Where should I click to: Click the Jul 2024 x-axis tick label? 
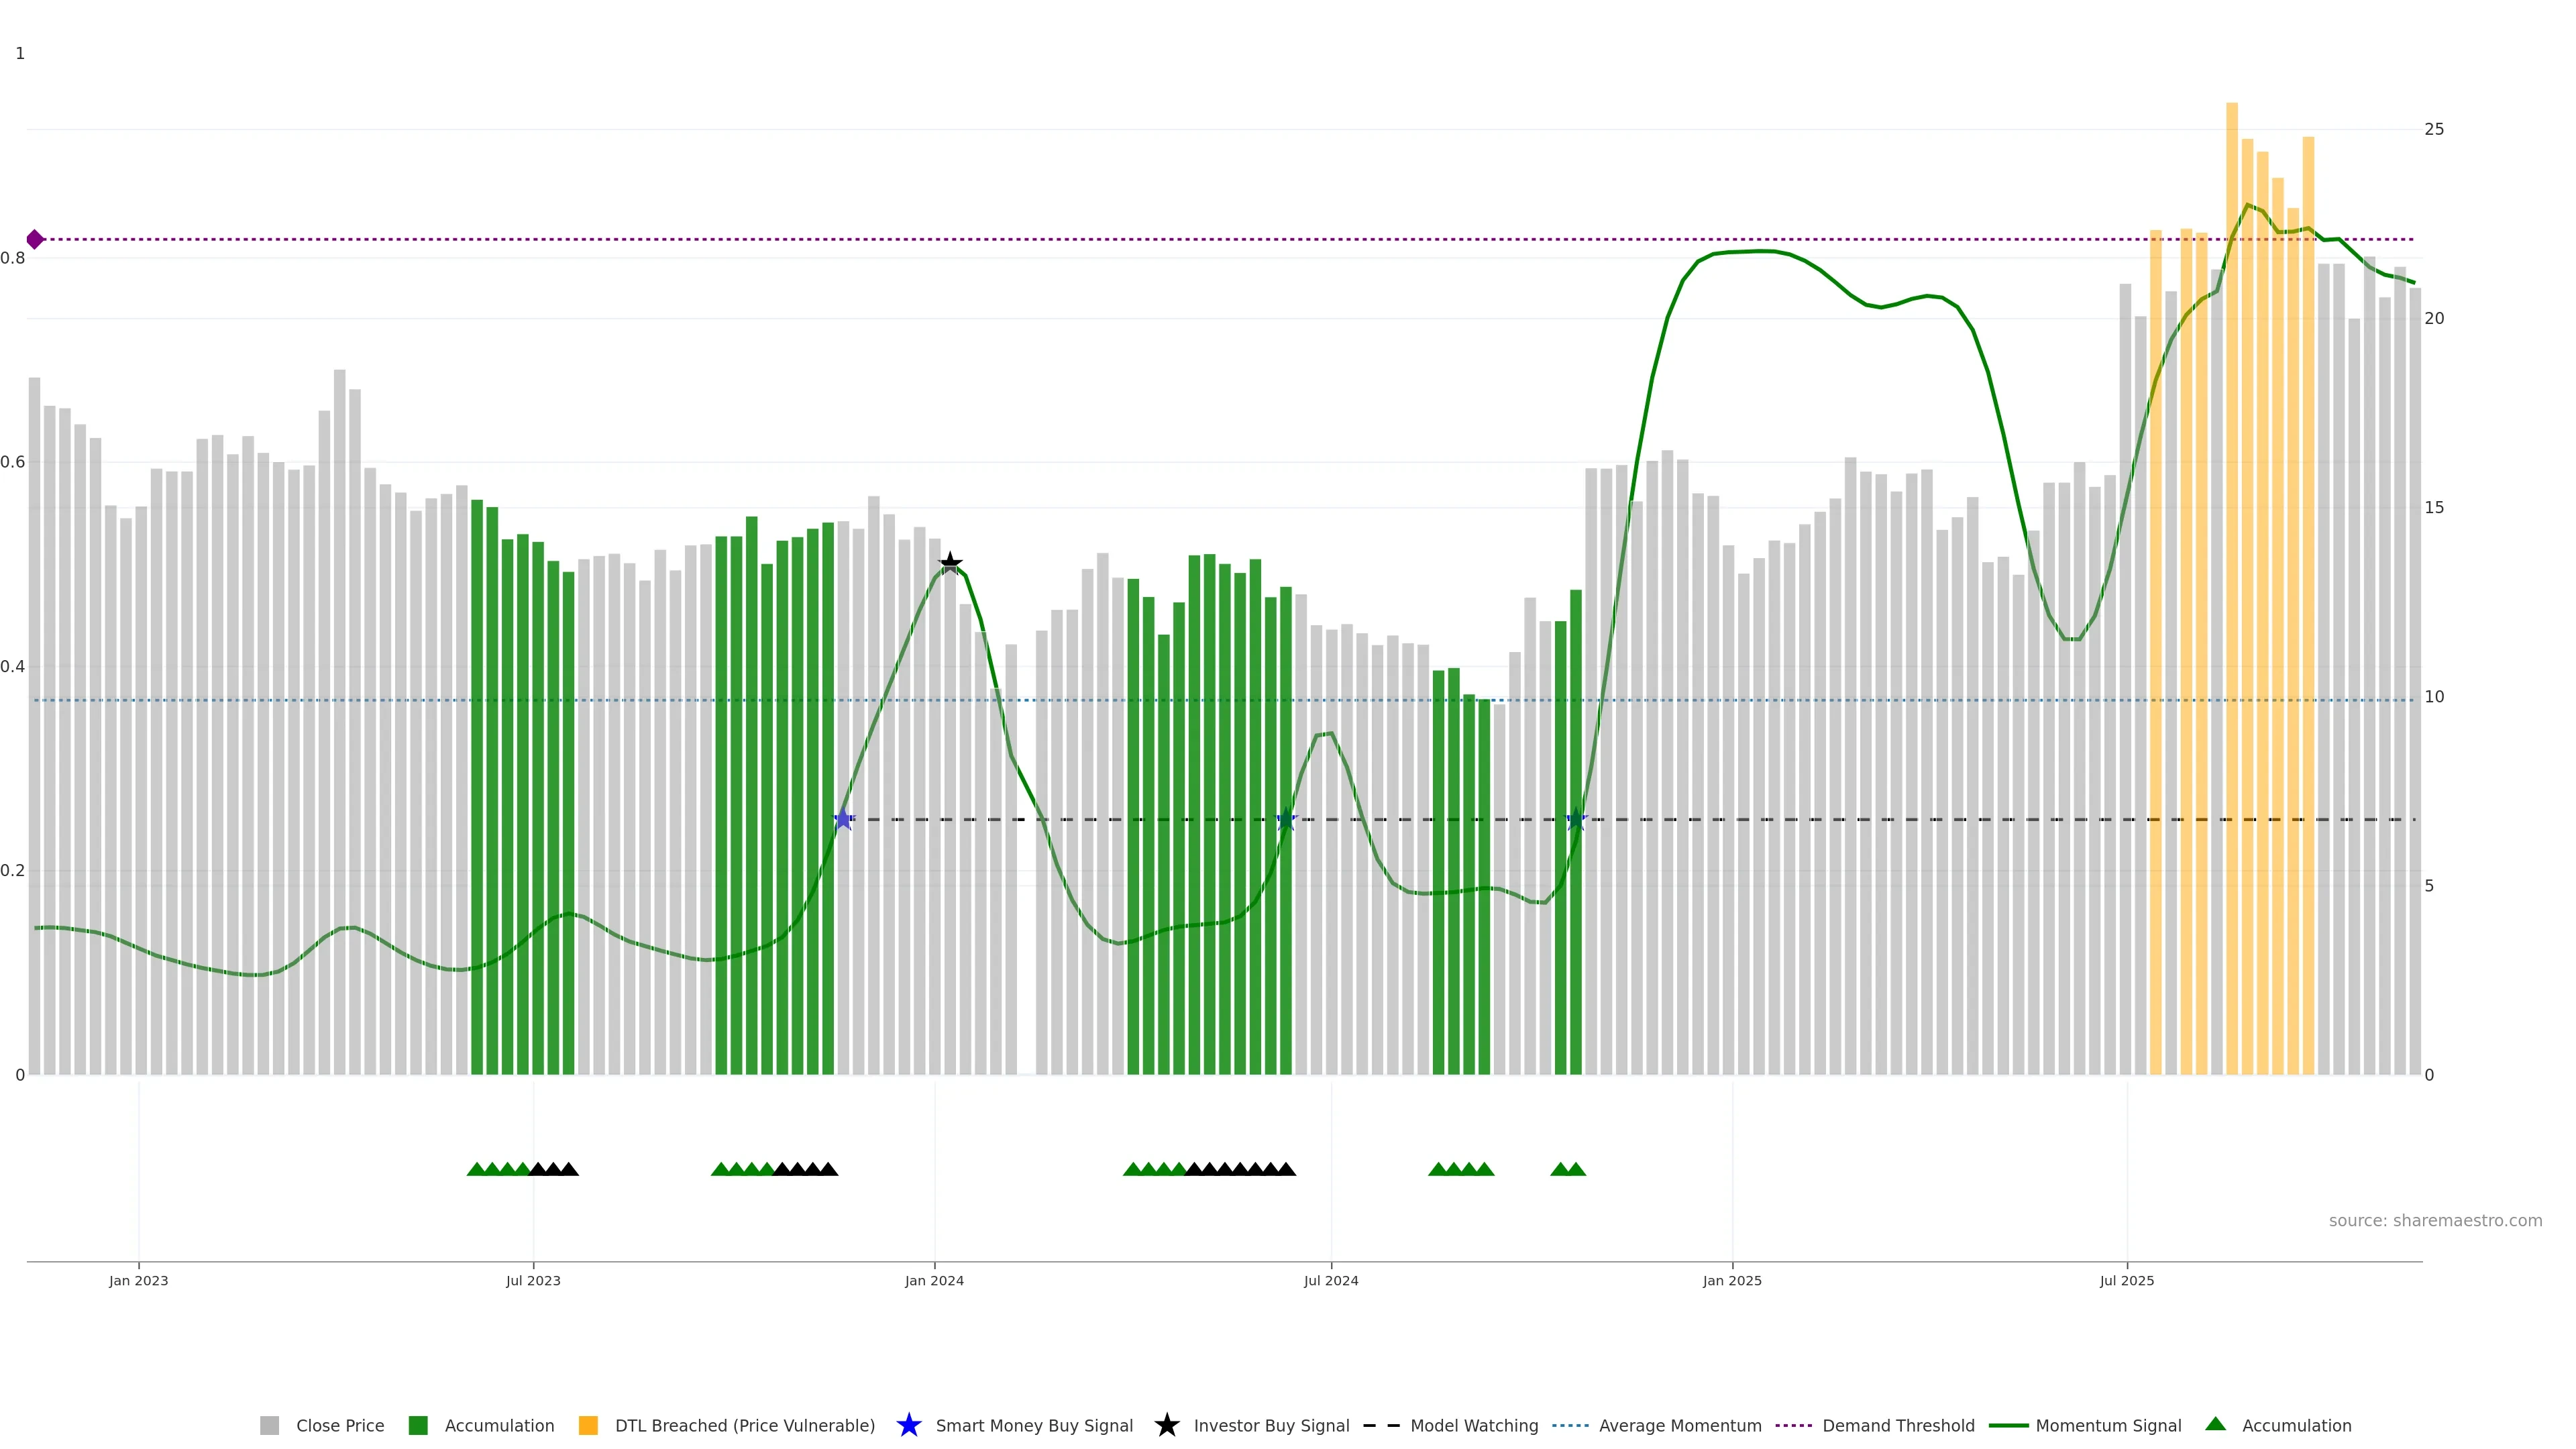(x=1331, y=1281)
